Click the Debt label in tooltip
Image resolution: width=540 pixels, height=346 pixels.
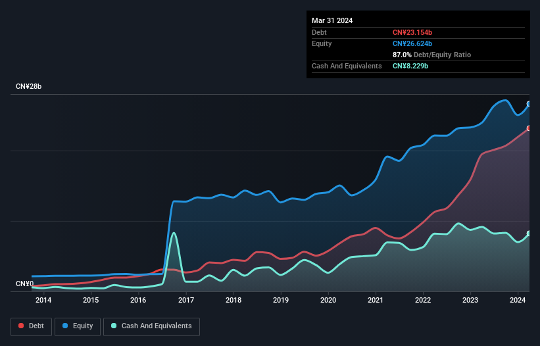(x=319, y=32)
